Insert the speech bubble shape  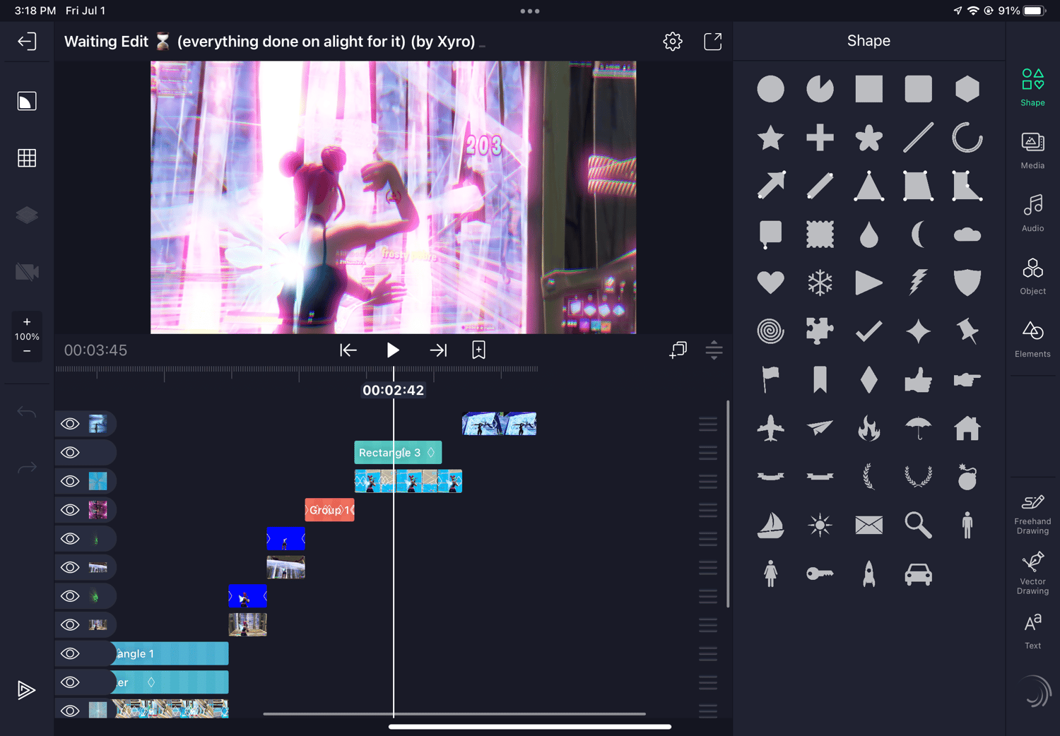tap(770, 235)
